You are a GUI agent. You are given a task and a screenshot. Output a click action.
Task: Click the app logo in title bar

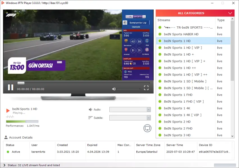pyautogui.click(x=3, y=3)
